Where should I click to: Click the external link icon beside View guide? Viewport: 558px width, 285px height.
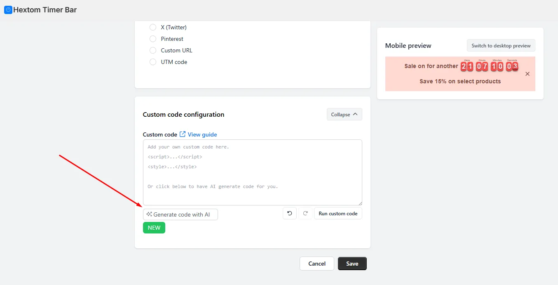183,134
